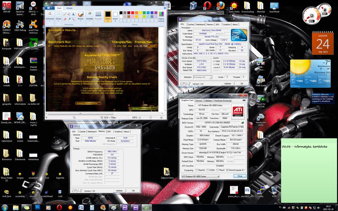This screenshot has height=211, width=338.
Task: Click the green sticky note text
Action: pyautogui.click(x=304, y=147)
